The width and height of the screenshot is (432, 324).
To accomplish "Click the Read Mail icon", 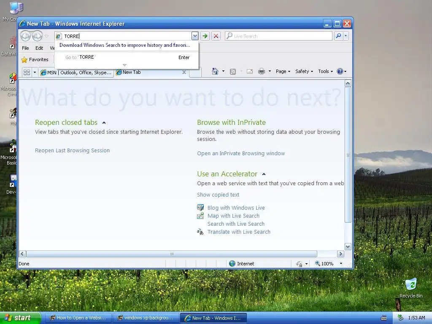I will tap(250, 72).
